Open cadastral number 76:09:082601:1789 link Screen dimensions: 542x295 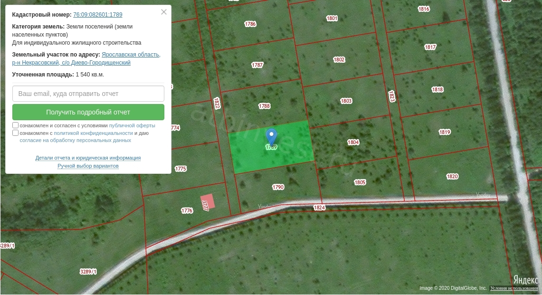click(97, 15)
